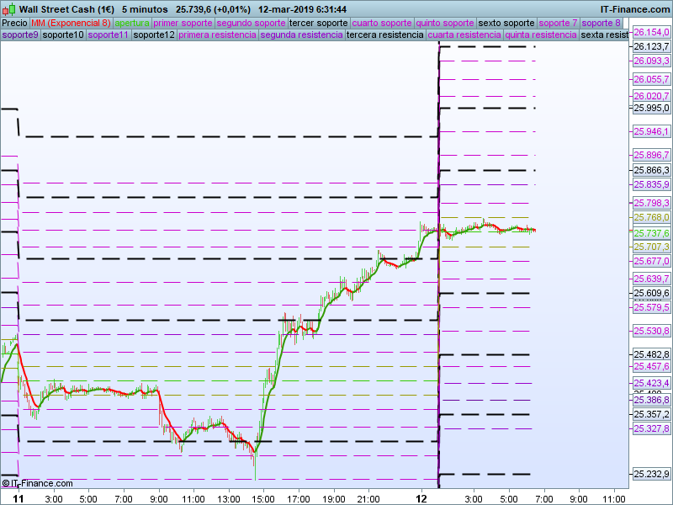Select the primera resistencia legend label

pyautogui.click(x=217, y=35)
